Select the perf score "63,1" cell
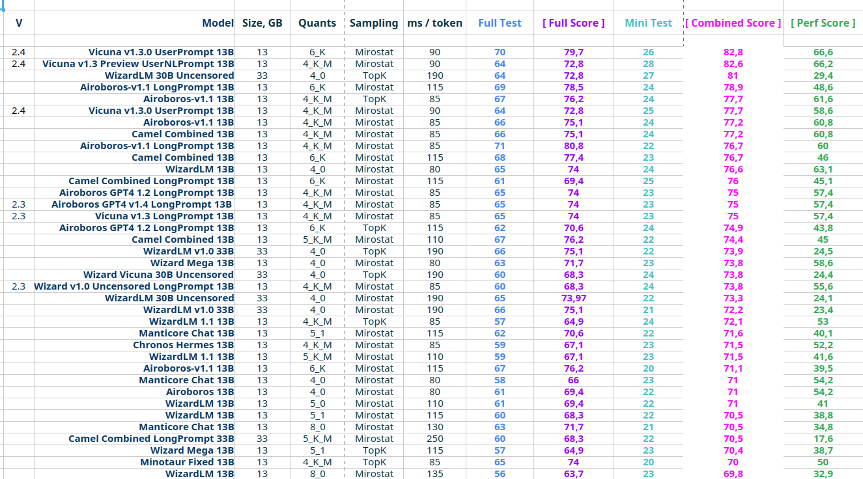This screenshot has height=479, width=863. (x=823, y=169)
